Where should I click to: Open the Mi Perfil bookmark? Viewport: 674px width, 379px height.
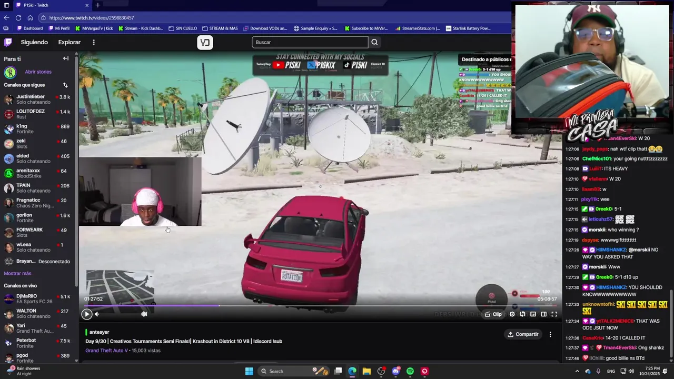point(58,28)
